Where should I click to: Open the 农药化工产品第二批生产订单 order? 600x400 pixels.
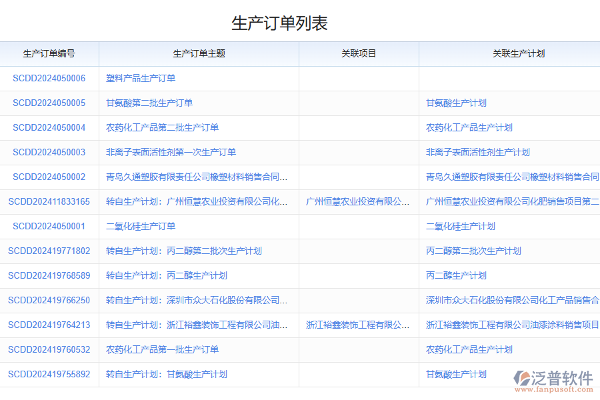point(160,127)
